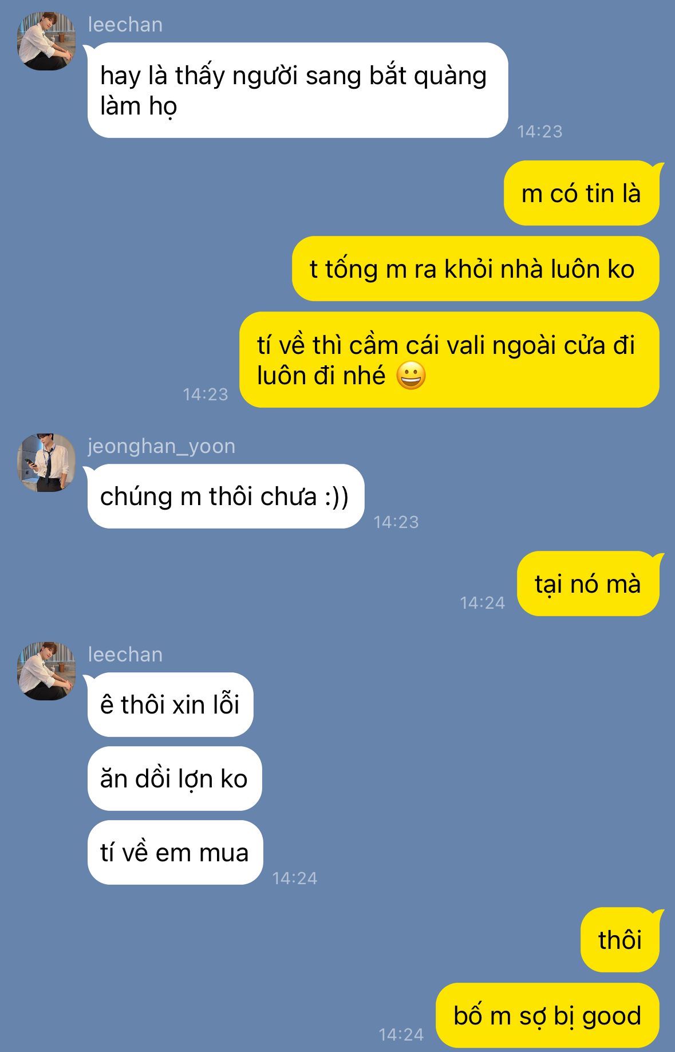Tap the bubble 'chúng m thôi chưa :))'
Screen dimensions: 675x1052
(x=226, y=496)
